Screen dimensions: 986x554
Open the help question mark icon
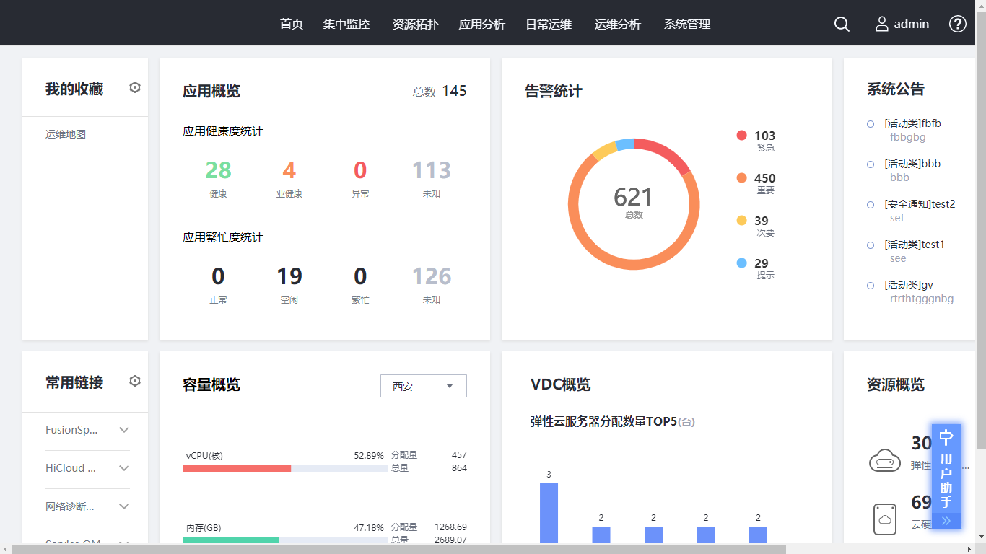[x=957, y=24]
